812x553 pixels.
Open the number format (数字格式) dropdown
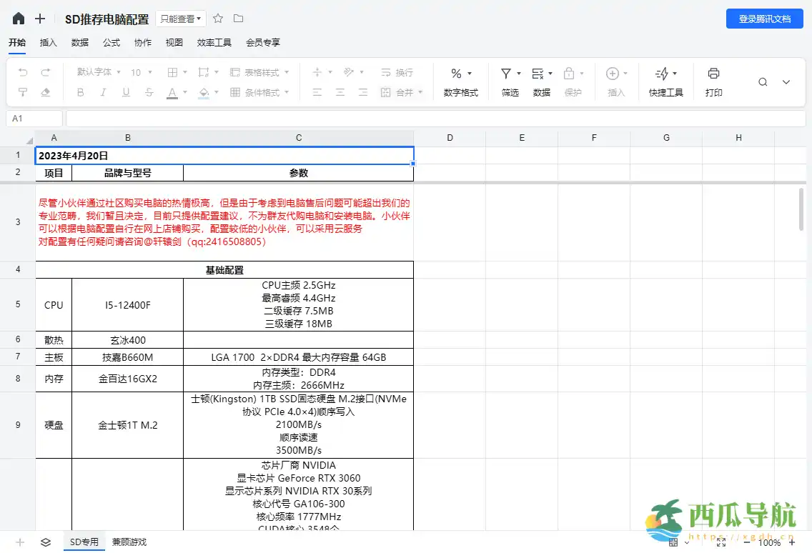(x=460, y=73)
